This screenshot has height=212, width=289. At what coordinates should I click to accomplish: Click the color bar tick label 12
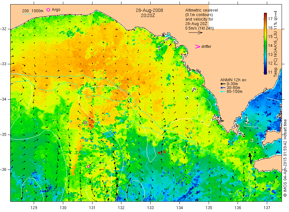pos(270,63)
